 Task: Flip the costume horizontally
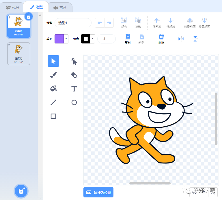coord(181,39)
